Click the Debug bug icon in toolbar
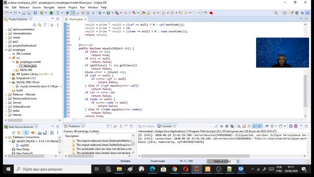 click(100, 13)
